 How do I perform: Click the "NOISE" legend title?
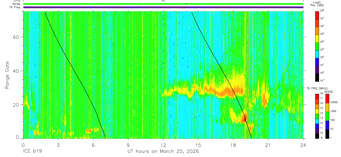pyautogui.click(x=329, y=92)
